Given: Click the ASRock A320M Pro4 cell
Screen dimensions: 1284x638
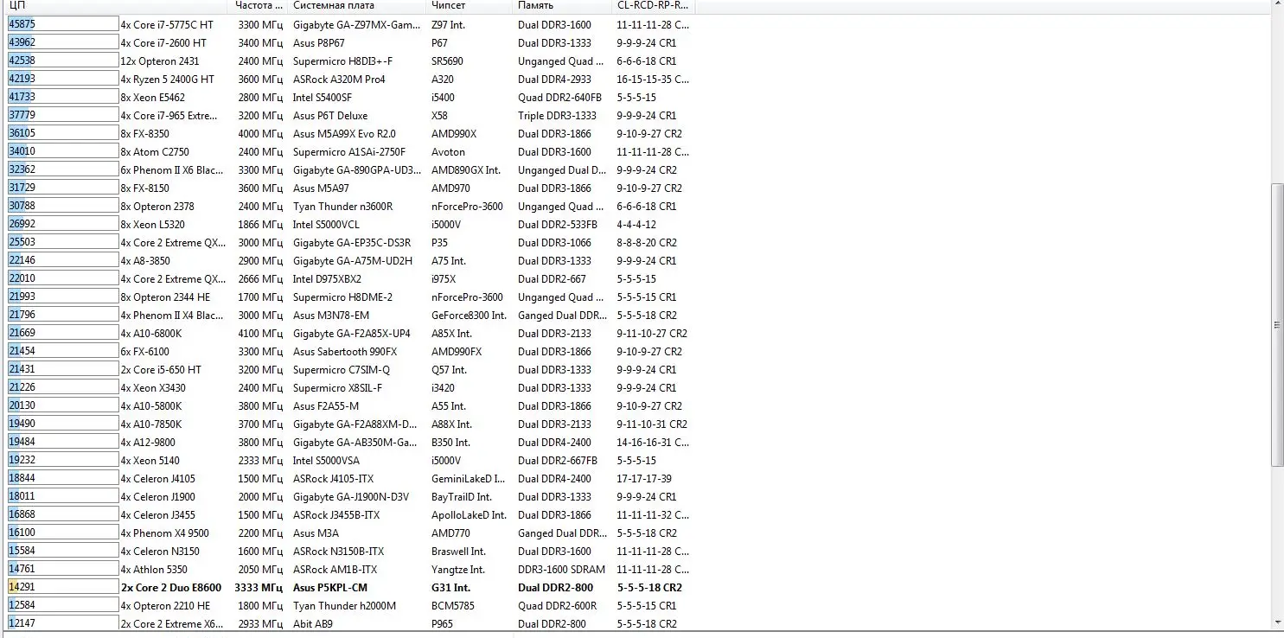Looking at the screenshot, I should click(339, 80).
